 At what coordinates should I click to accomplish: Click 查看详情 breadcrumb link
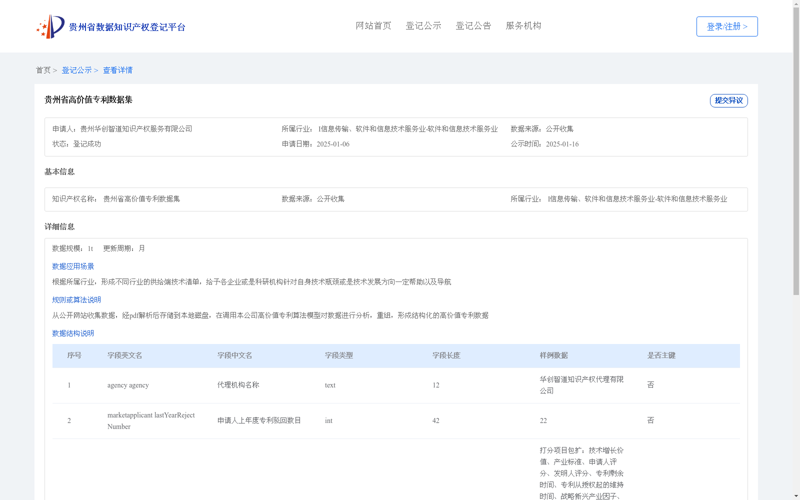coord(118,70)
